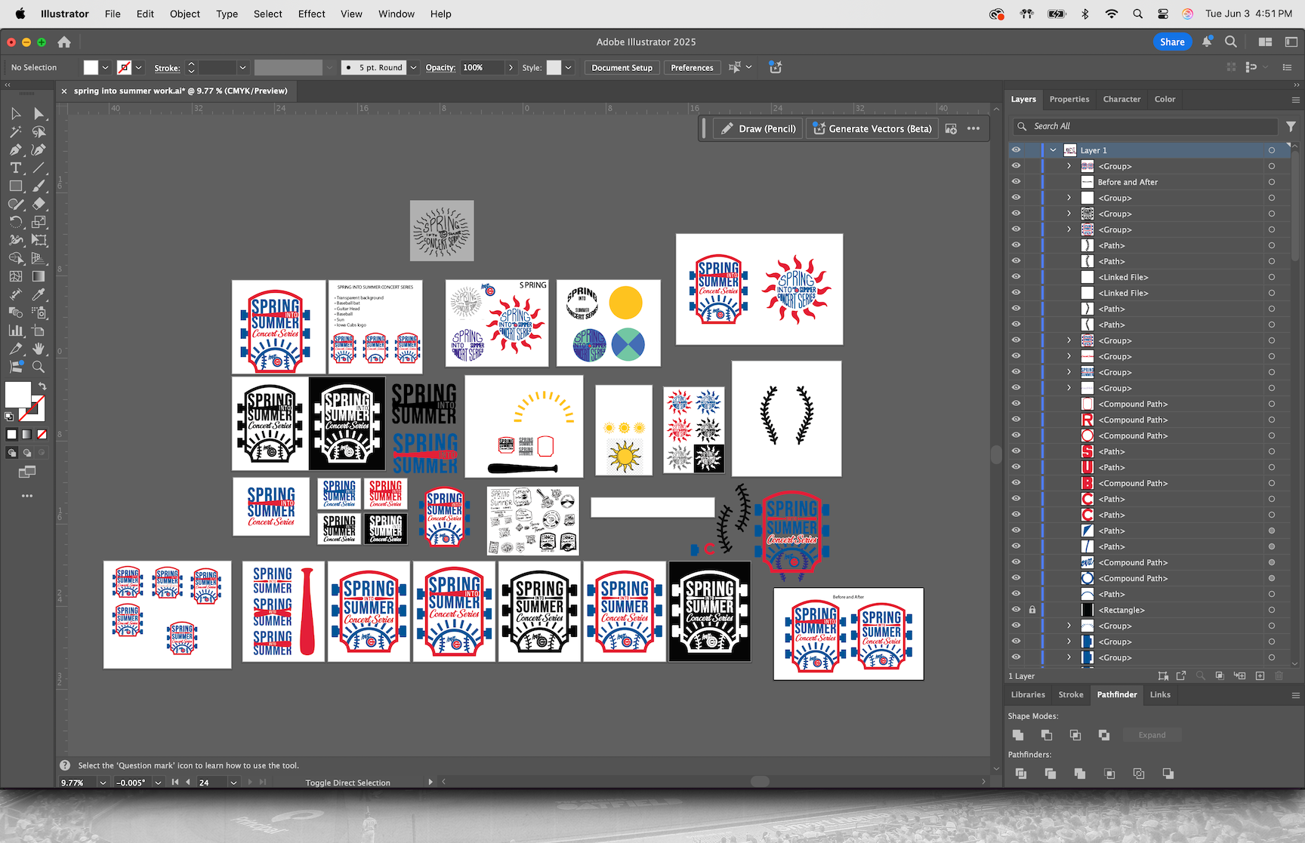Select the Selection tool arrow
This screenshot has width=1305, height=843.
coord(15,114)
